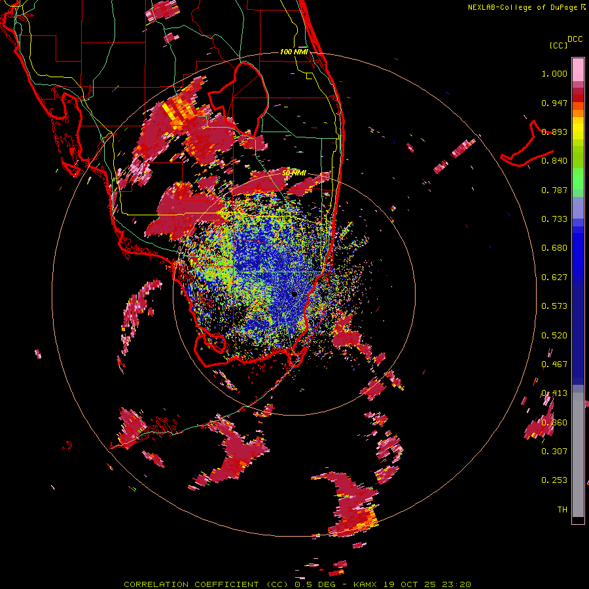Select the 0.253 scale value
589x589 pixels.
tap(554, 480)
